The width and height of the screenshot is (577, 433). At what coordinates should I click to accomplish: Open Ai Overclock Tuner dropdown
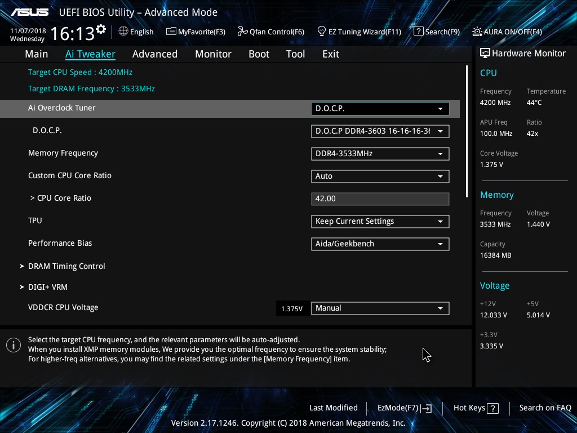coord(380,109)
